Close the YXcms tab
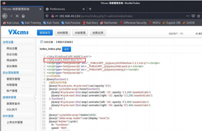202x131 pixels. 40,9
